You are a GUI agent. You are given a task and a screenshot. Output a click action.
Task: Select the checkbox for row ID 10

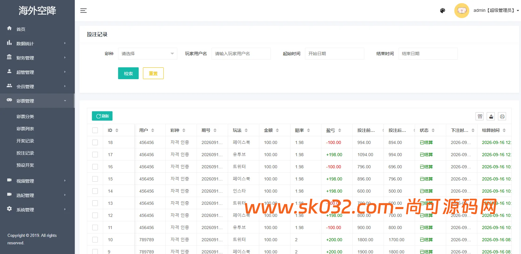pyautogui.click(x=95, y=240)
